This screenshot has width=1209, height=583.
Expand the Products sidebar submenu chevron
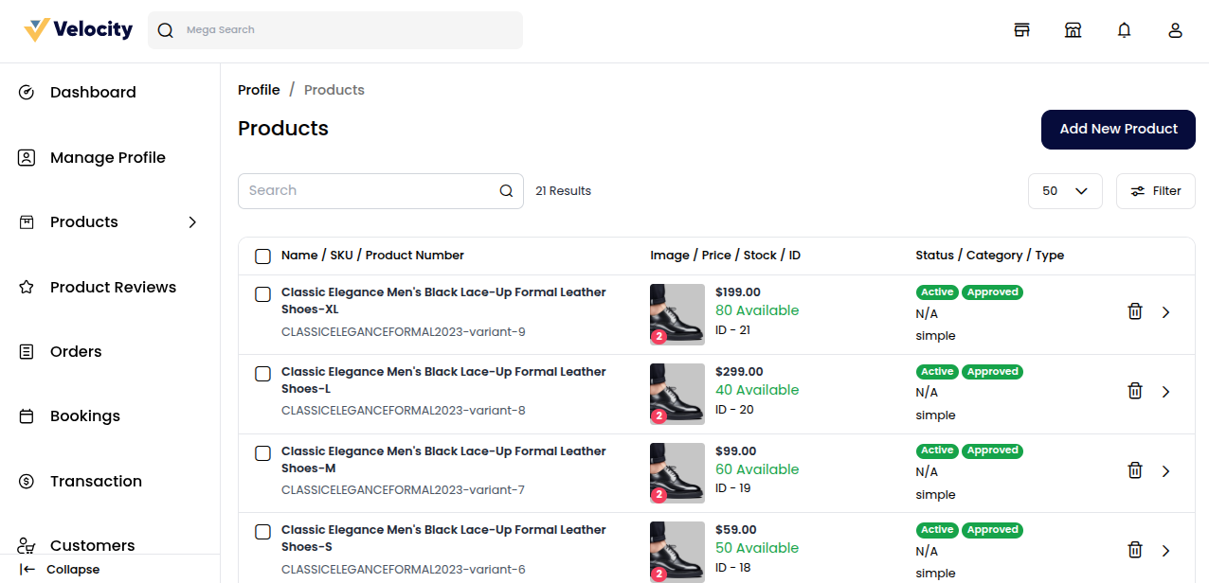point(192,222)
